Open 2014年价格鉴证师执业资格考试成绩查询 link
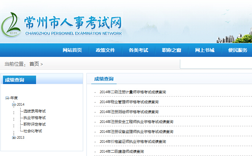252x156 pixels. click(133, 142)
